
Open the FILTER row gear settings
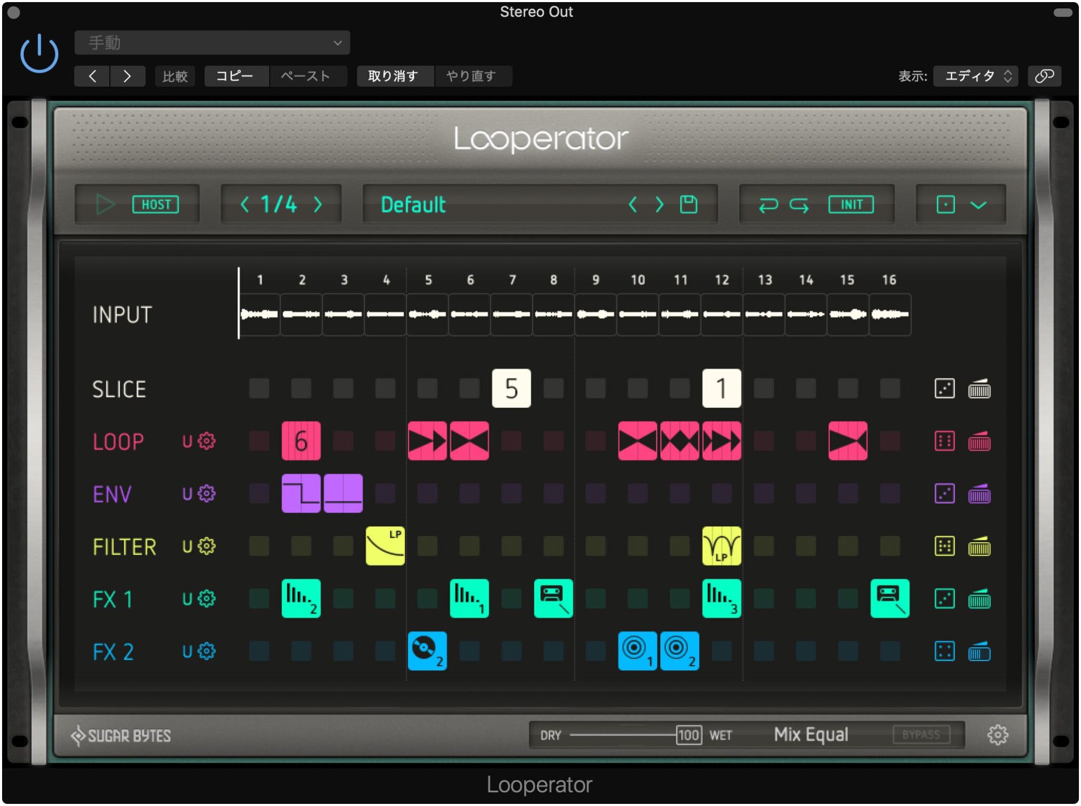(x=207, y=546)
